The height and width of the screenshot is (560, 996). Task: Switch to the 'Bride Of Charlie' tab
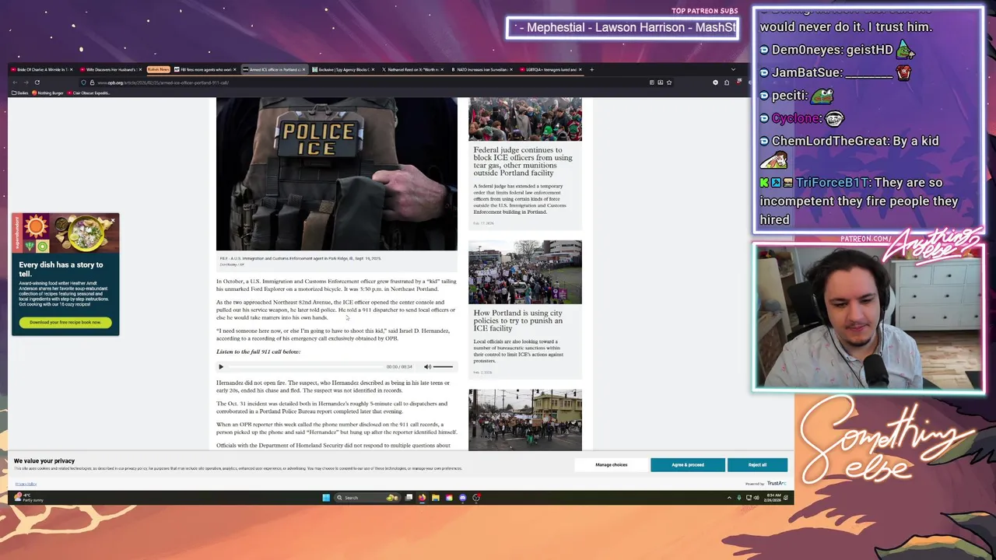(42, 70)
